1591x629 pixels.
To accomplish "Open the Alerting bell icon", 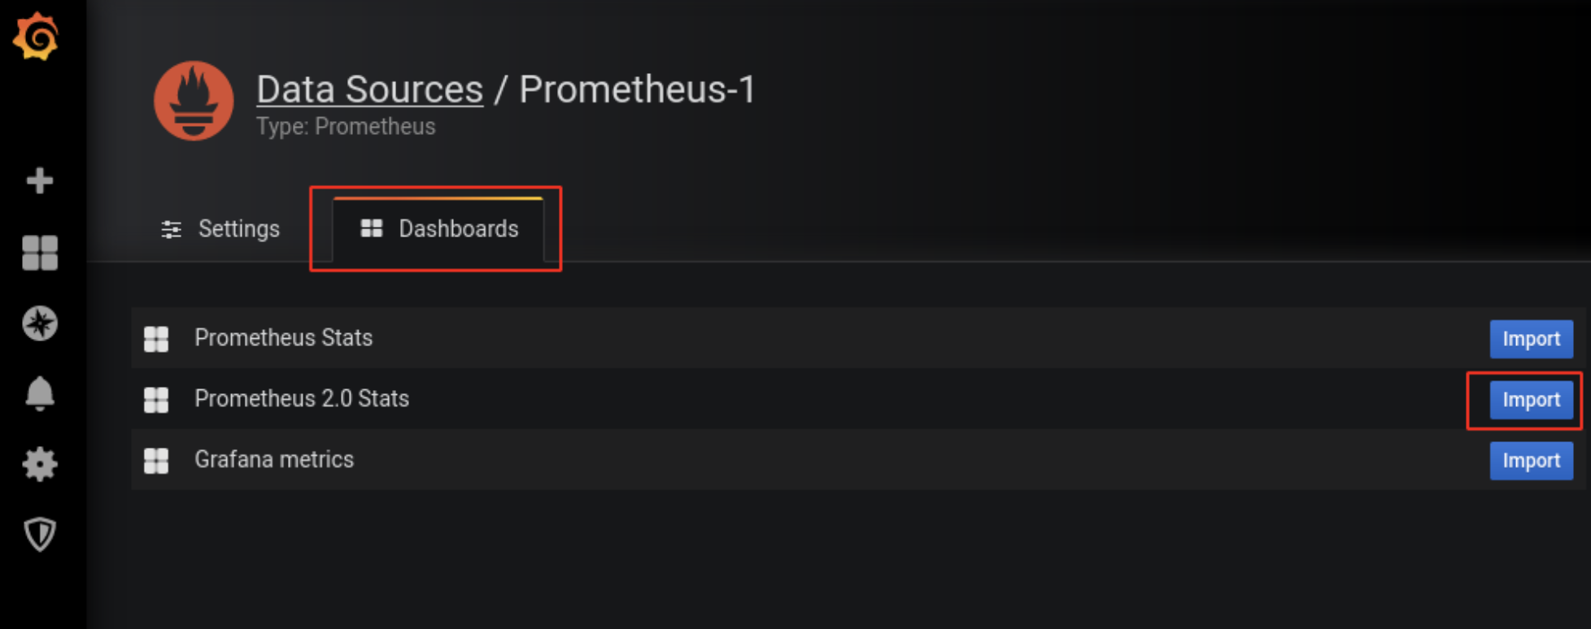I will point(40,394).
